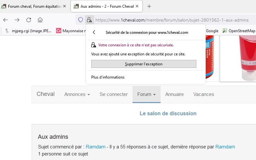Click the browser Back arrow button
This screenshot has width=256, height=160.
[5, 20]
